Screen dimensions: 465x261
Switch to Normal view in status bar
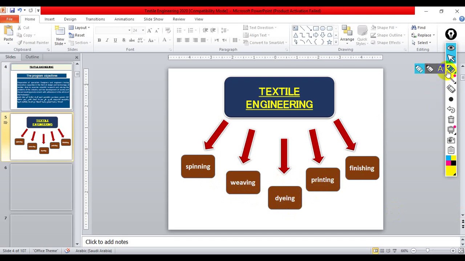(376, 250)
